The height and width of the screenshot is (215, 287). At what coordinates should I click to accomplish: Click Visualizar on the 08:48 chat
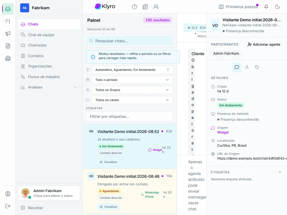(x=108, y=207)
